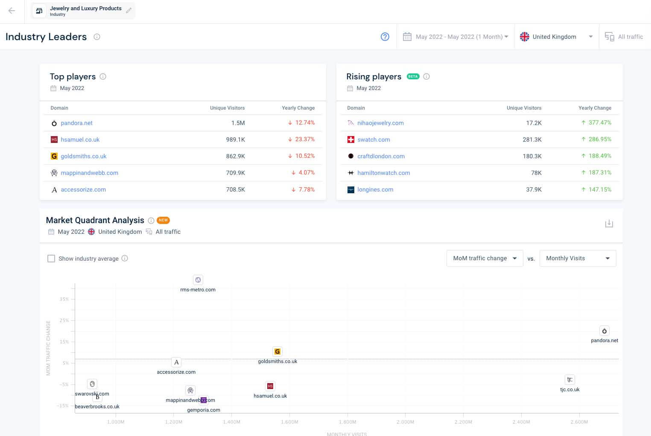
Task: Download the Market Quadrant chart
Action: point(609,224)
